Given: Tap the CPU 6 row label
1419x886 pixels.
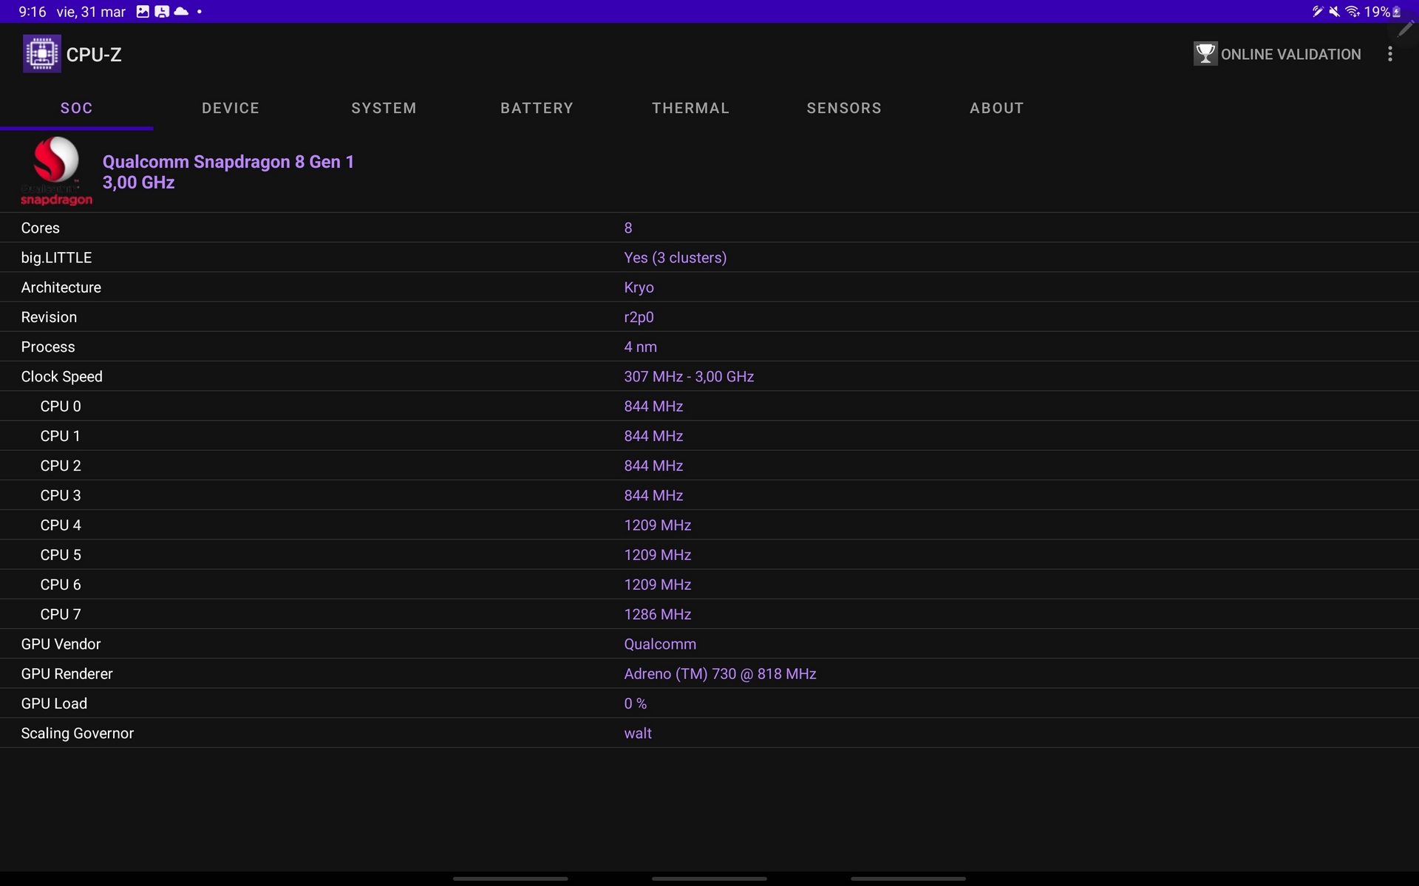Looking at the screenshot, I should 61,585.
